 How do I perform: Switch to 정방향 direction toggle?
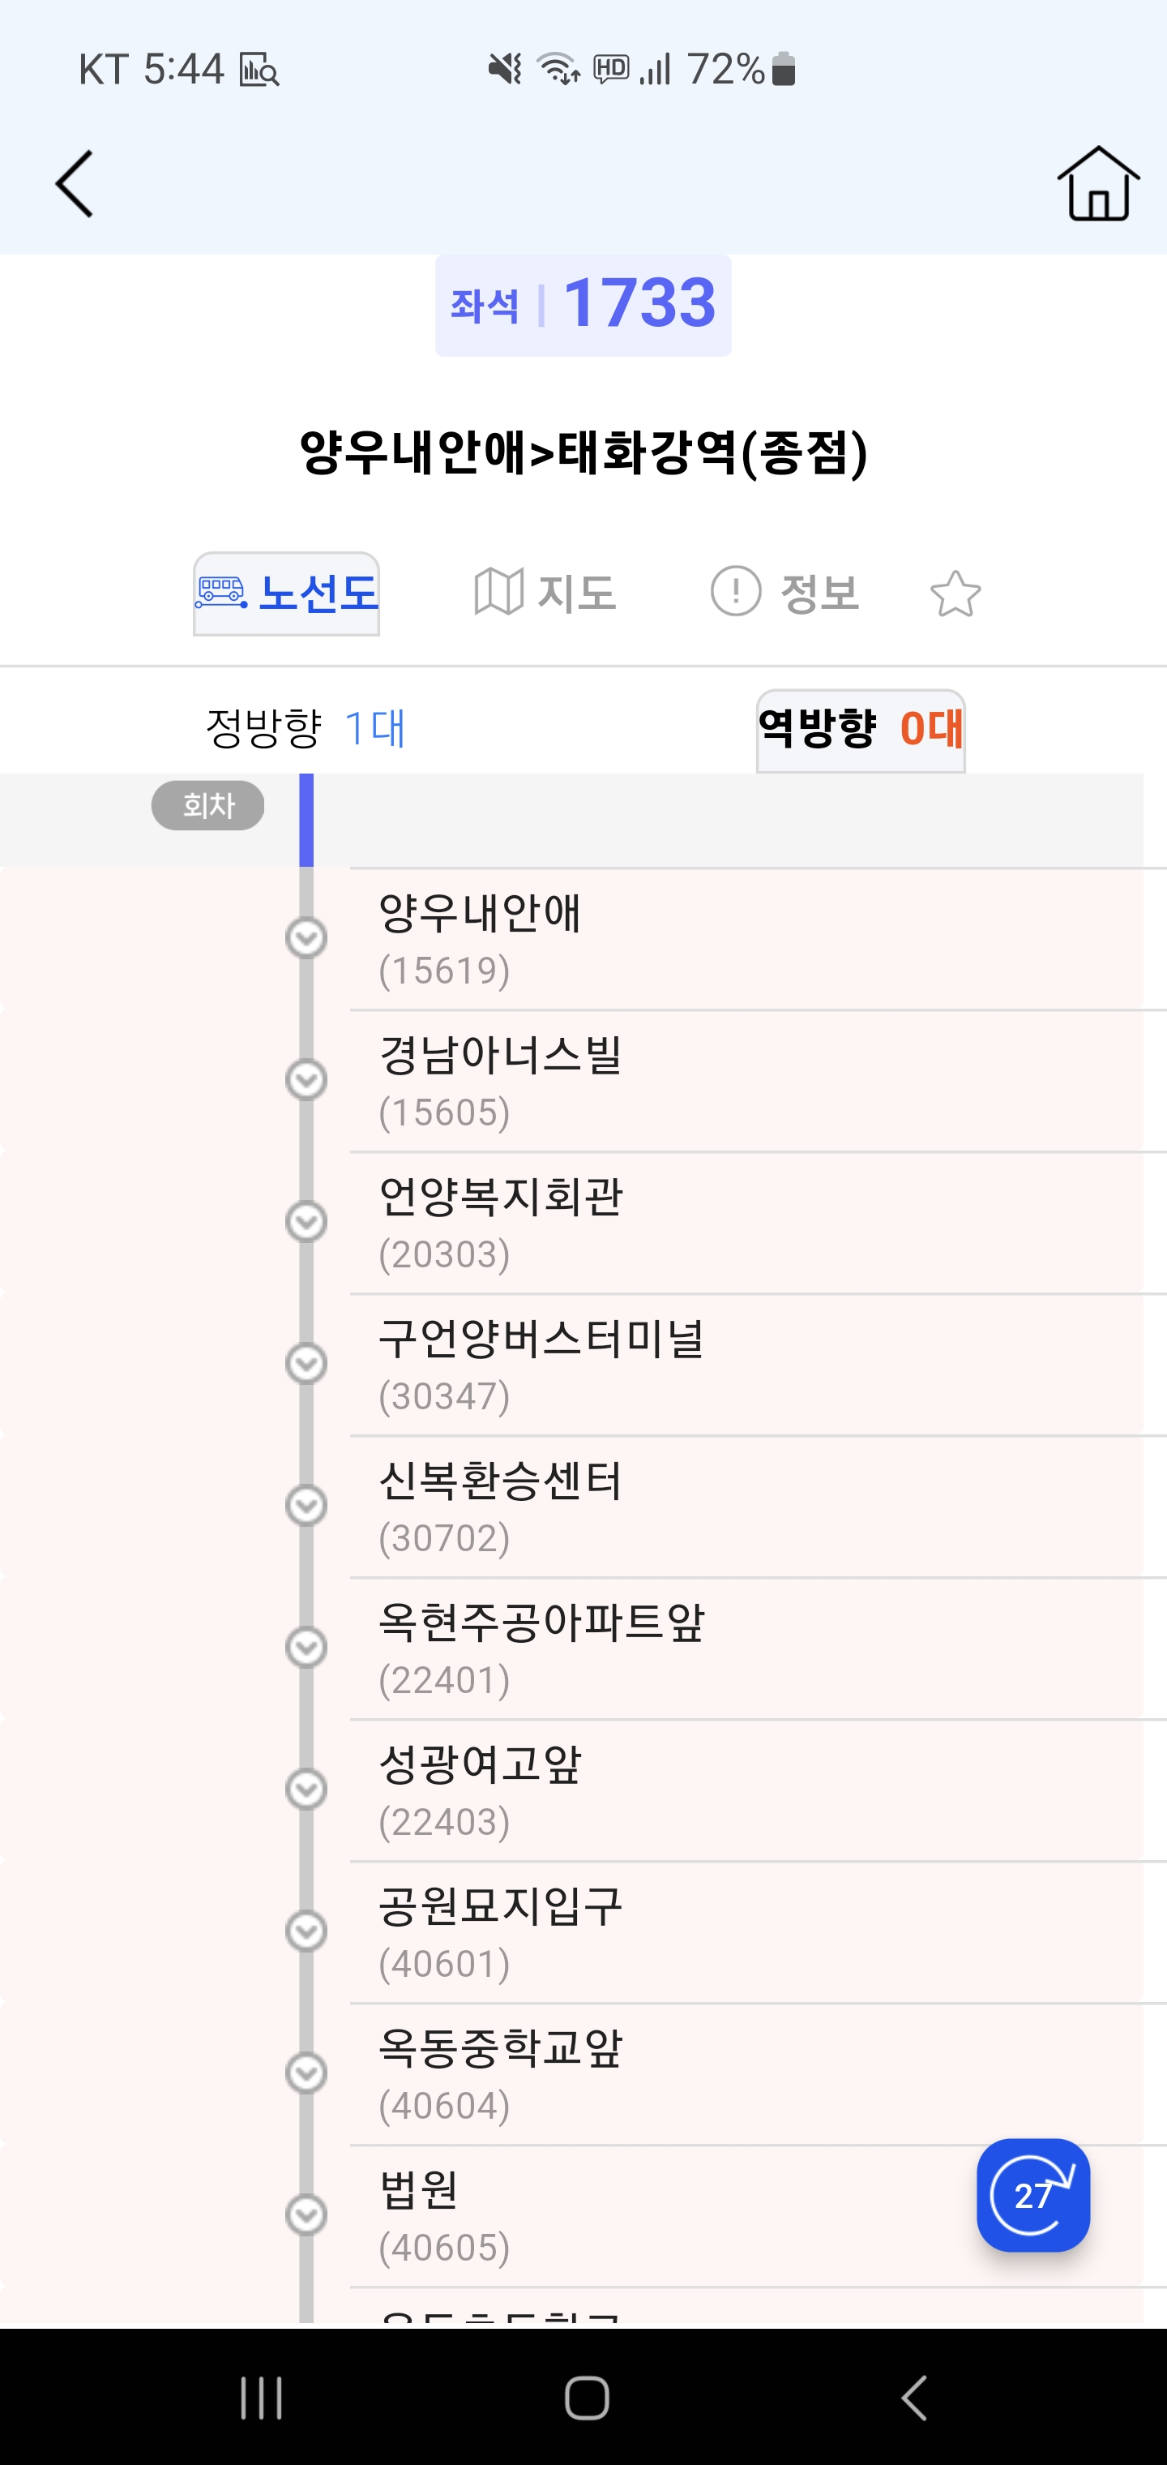(306, 728)
